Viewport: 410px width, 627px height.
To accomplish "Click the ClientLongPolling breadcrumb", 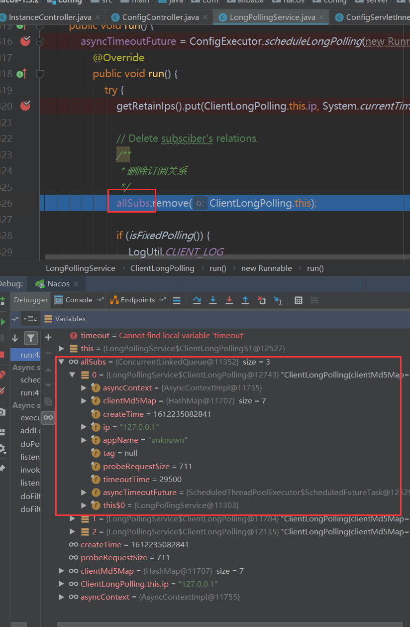I will (x=162, y=268).
